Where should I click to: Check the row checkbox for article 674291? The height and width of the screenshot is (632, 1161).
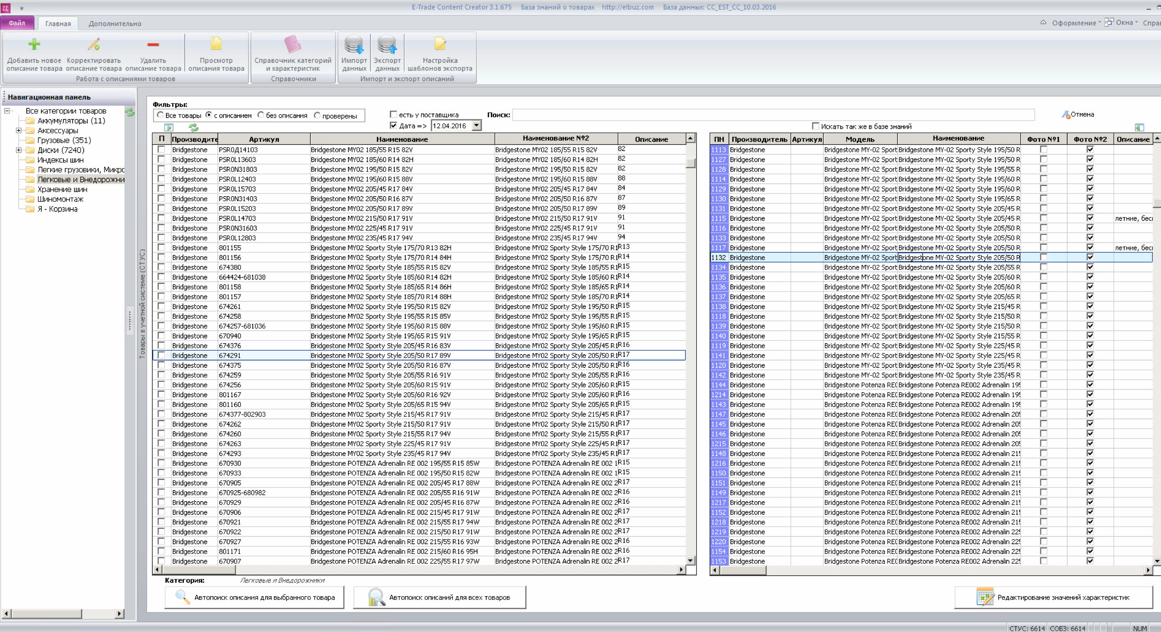161,355
